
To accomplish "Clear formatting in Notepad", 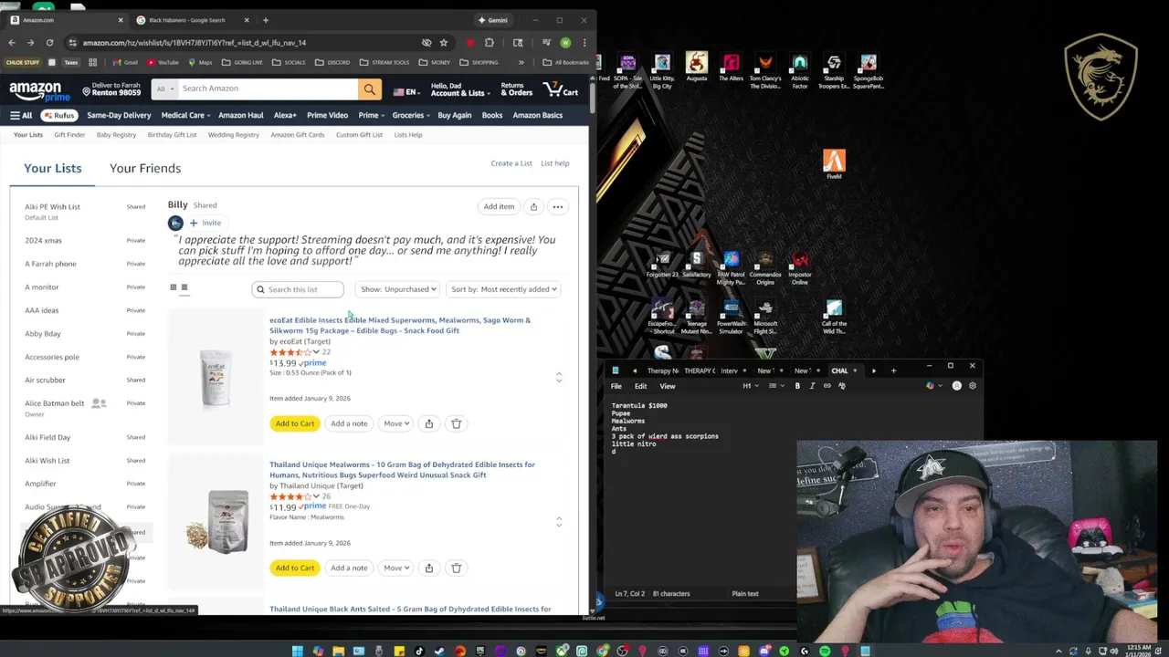I will pos(842,386).
